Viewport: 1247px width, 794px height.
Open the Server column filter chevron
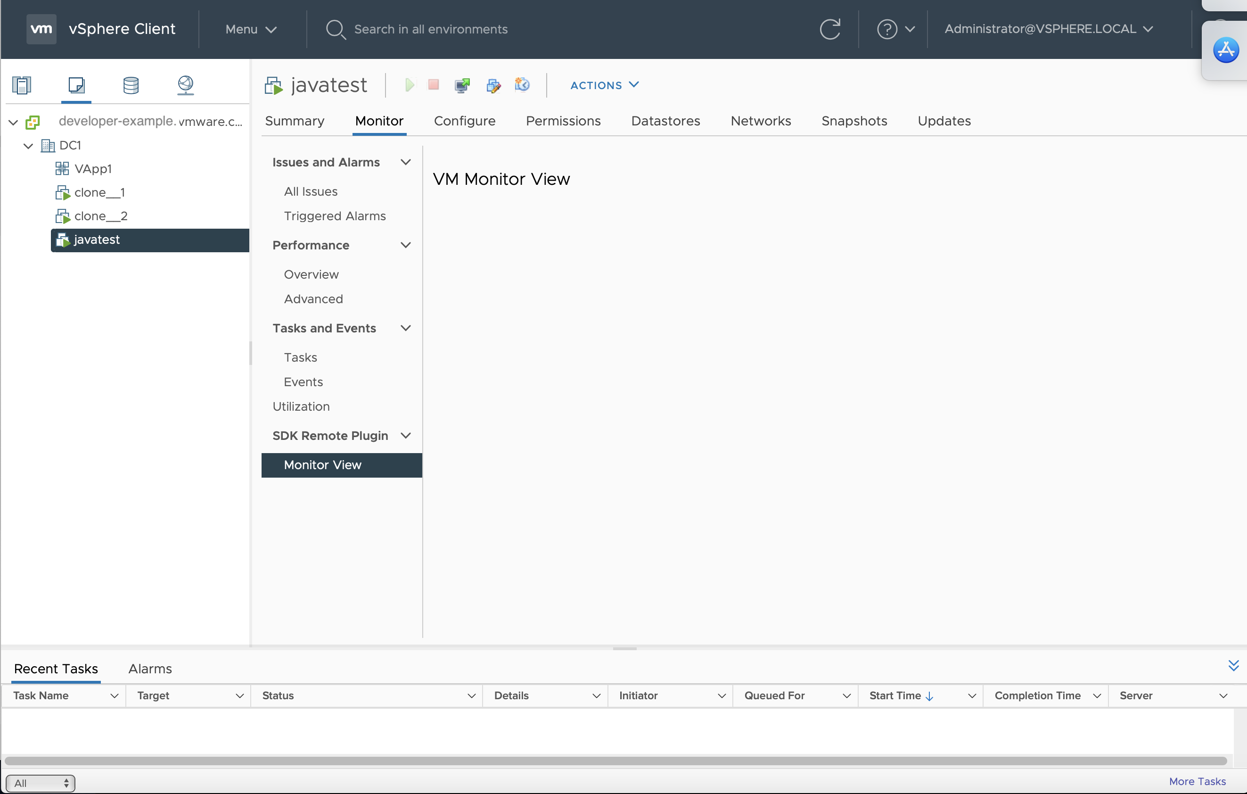(x=1223, y=696)
